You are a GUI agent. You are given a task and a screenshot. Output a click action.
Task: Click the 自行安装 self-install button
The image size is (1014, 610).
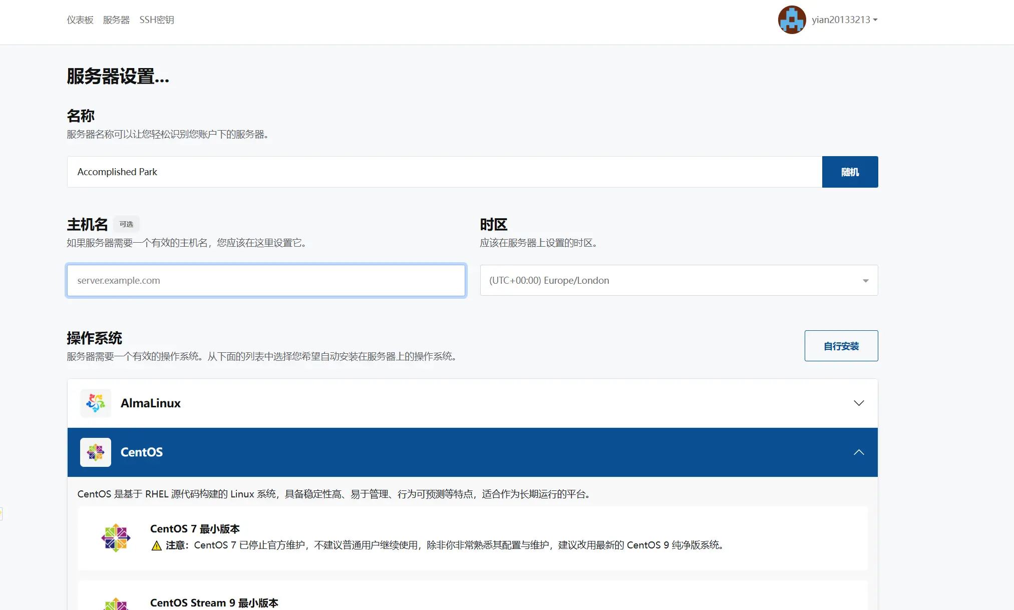[x=841, y=346]
